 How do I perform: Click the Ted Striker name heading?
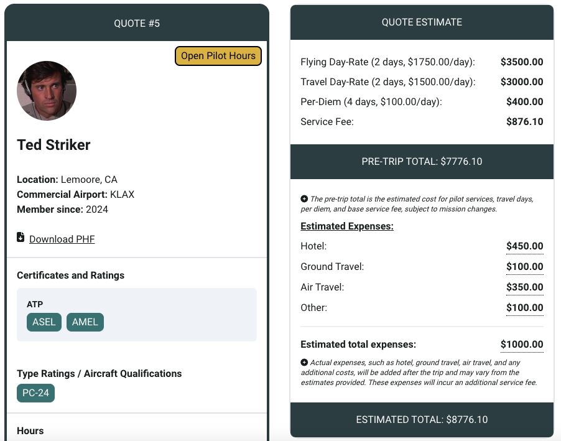(53, 145)
